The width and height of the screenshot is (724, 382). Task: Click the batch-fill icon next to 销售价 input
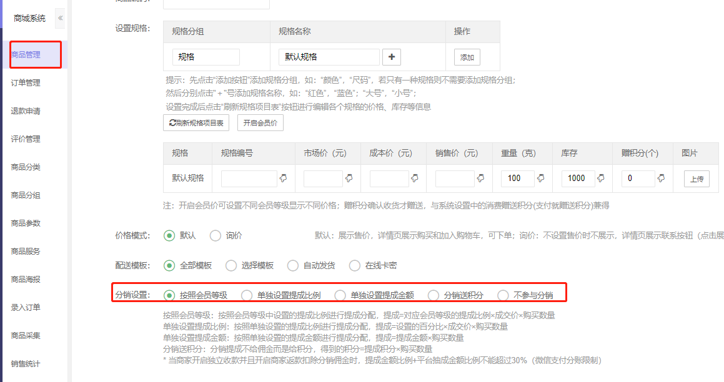click(x=480, y=179)
